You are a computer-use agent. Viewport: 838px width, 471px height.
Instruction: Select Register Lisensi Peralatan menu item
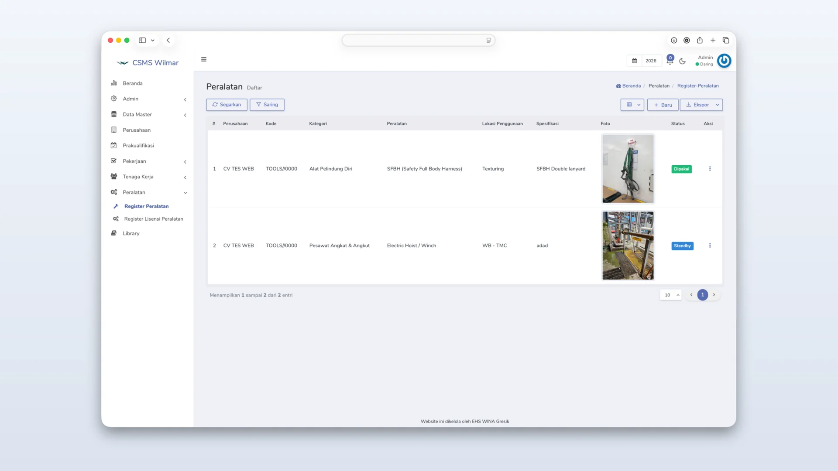click(x=154, y=219)
